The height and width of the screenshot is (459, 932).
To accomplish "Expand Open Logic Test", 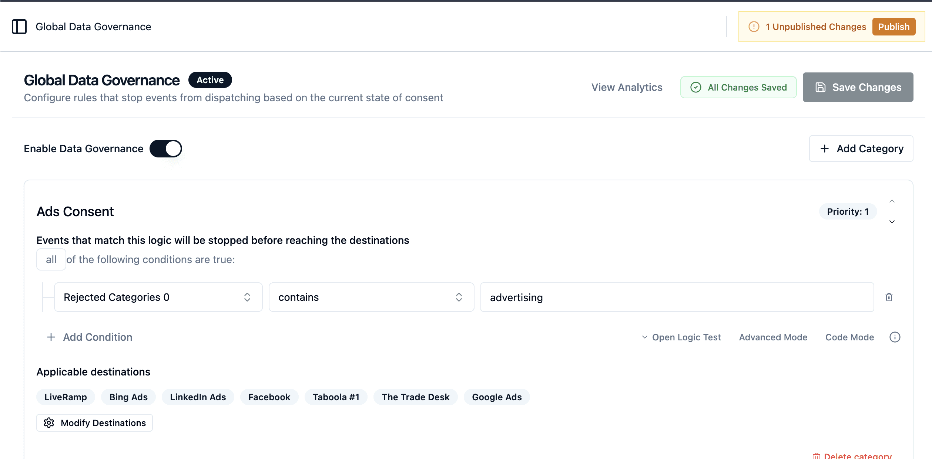I will (x=681, y=337).
